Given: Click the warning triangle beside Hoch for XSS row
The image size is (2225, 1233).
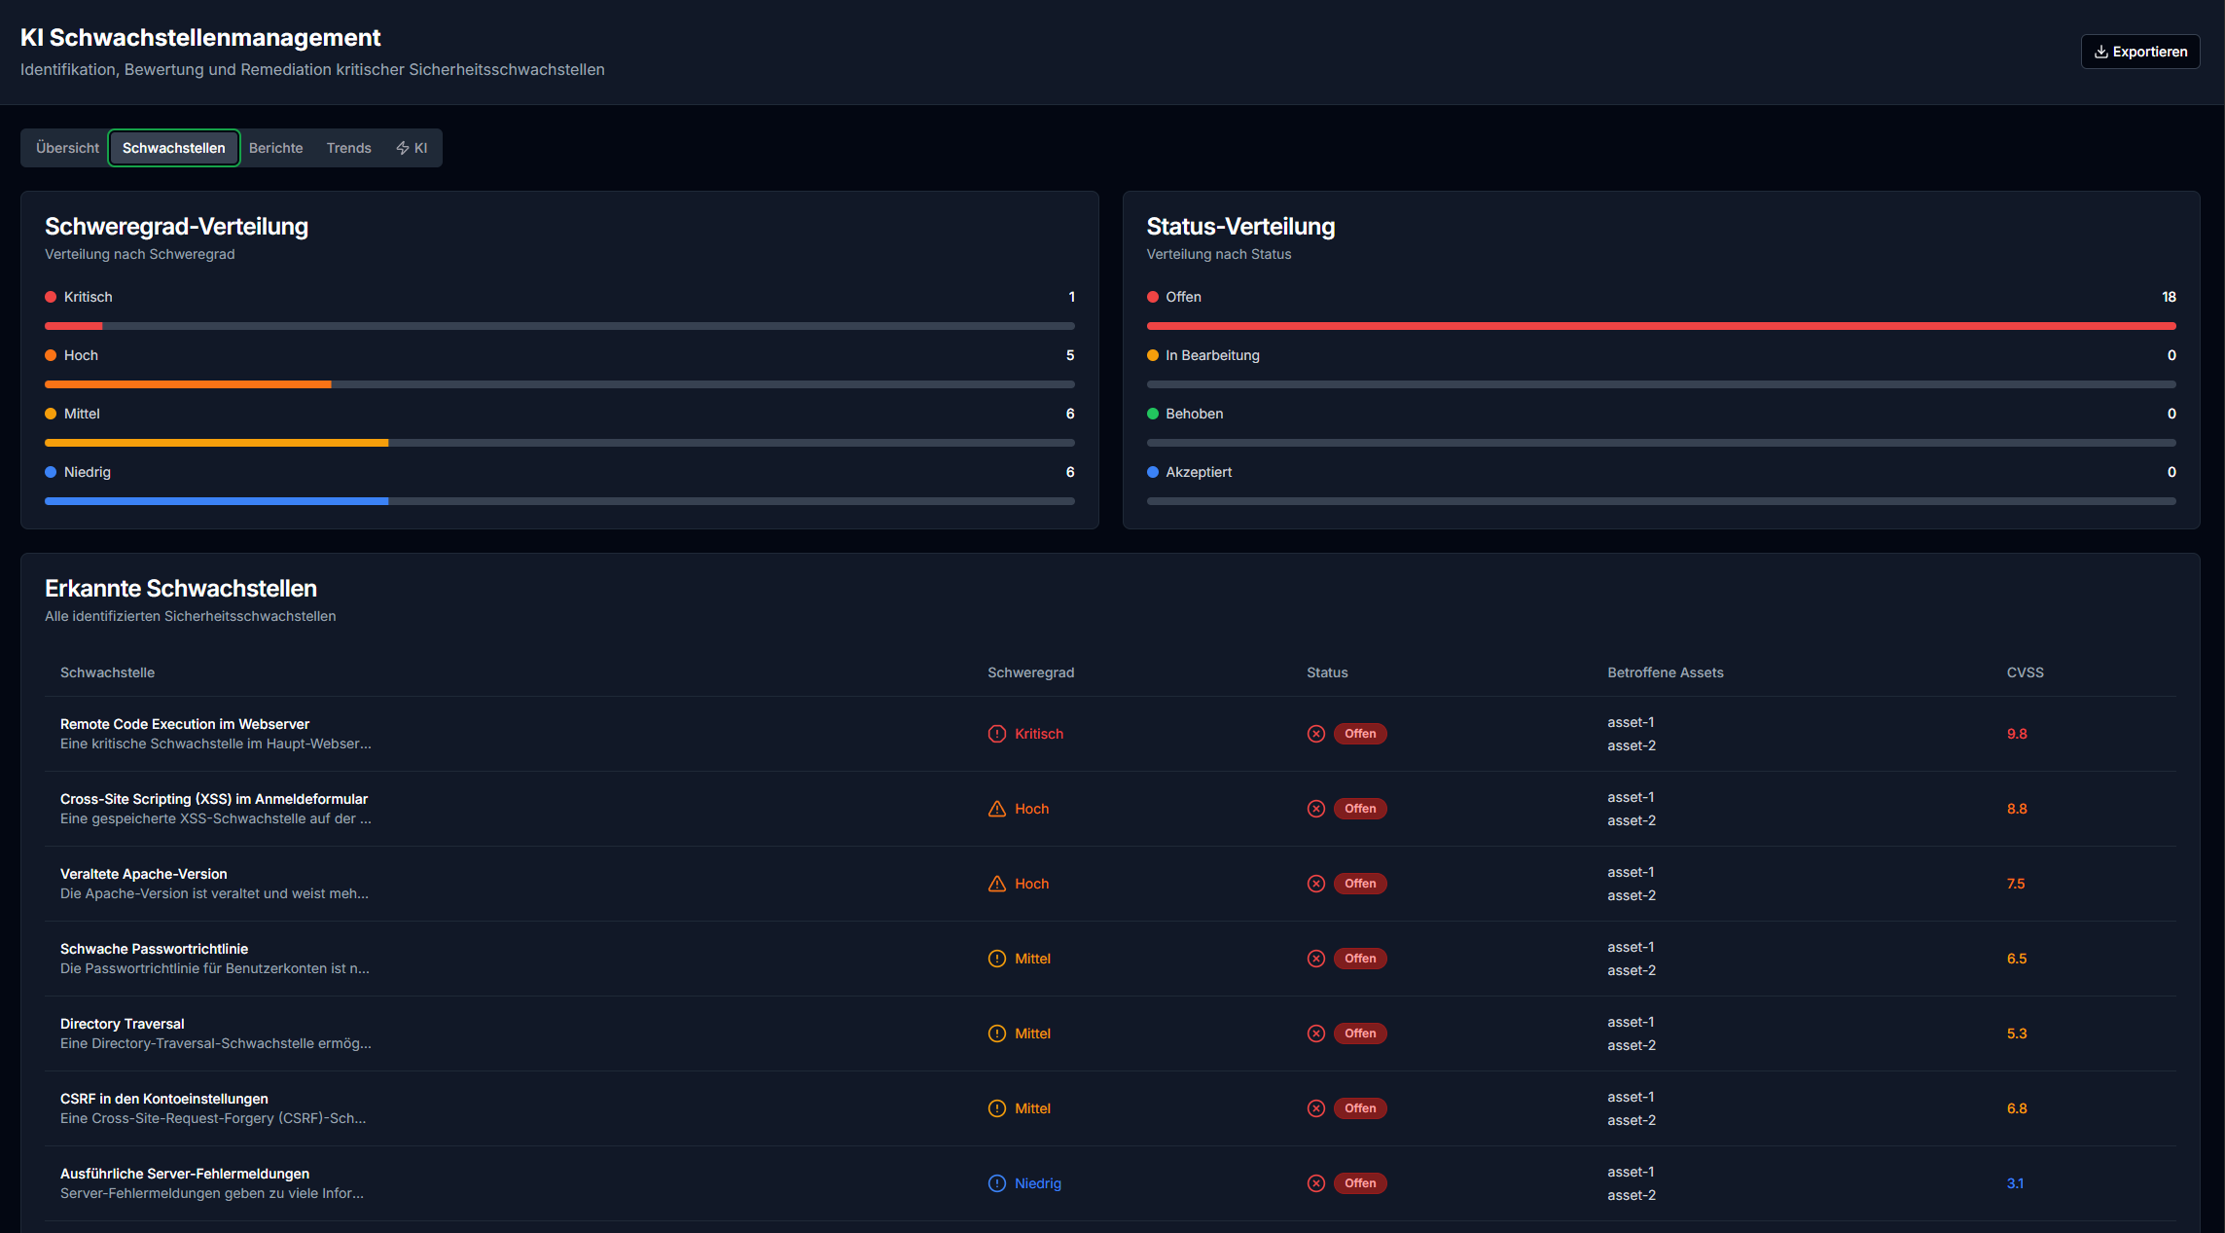Looking at the screenshot, I should tap(996, 808).
